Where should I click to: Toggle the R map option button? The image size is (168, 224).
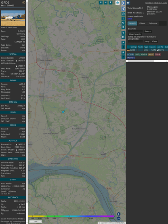point(123,53)
